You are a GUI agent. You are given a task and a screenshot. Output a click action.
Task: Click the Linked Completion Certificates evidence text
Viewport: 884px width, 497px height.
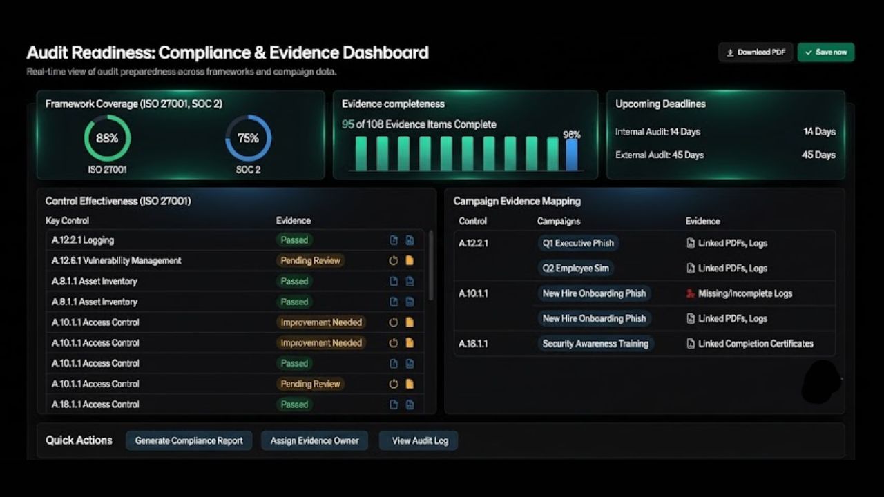tap(756, 344)
